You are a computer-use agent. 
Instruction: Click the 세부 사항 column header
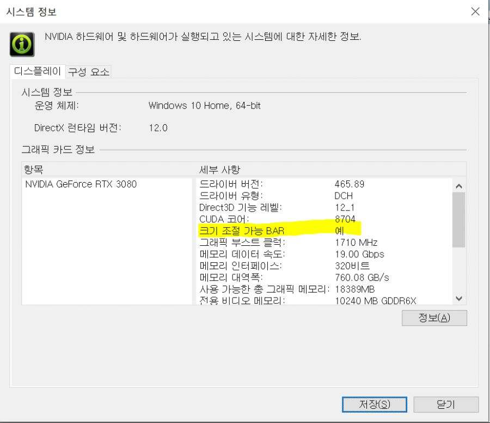pos(220,170)
